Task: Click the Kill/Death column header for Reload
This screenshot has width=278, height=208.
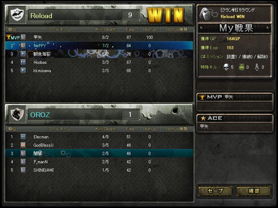Action: coord(106,29)
